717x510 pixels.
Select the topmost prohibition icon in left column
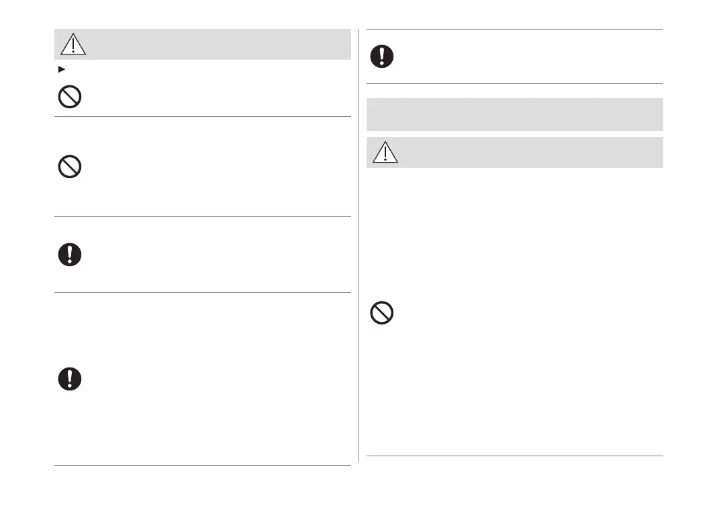click(x=69, y=97)
